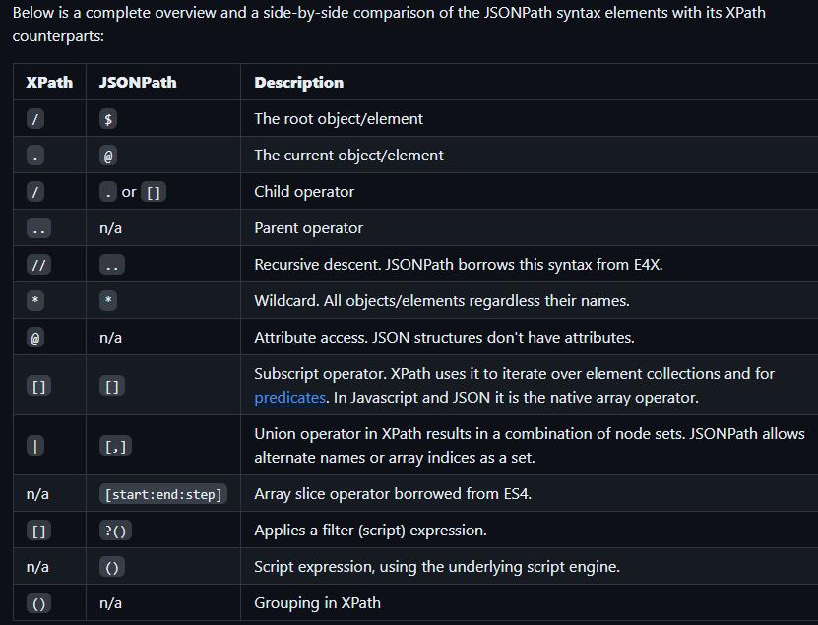Click the "XPath" column header
The height and width of the screenshot is (625, 818).
point(49,83)
